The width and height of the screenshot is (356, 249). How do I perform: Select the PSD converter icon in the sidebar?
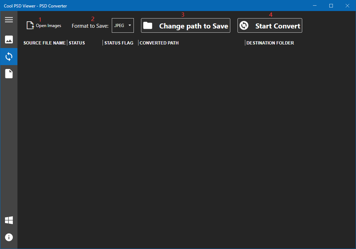[9, 57]
